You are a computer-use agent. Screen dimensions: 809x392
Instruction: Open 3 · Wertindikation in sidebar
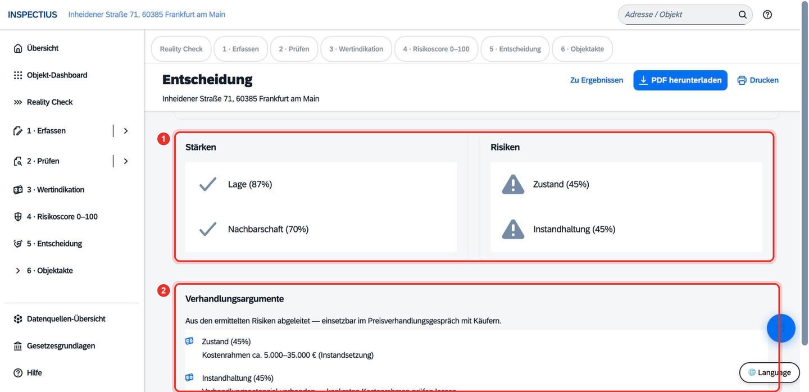56,190
